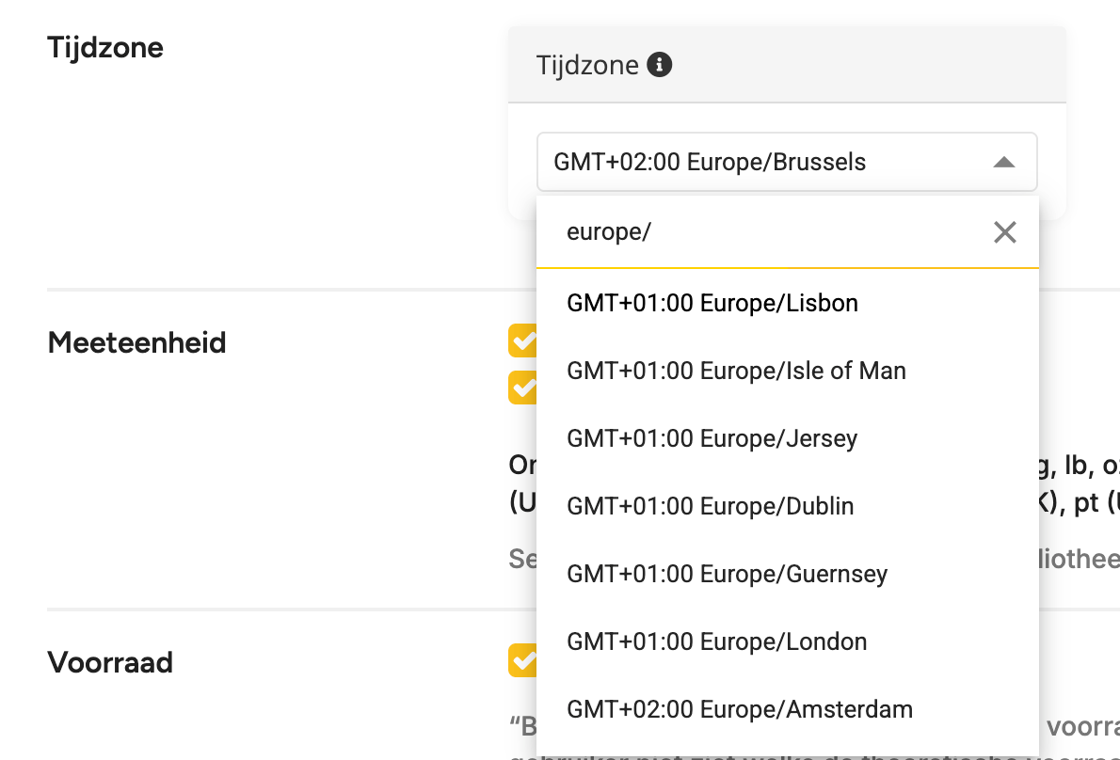Toggle the second Meeteenheid checkbox
This screenshot has width=1120, height=760.
tap(523, 388)
